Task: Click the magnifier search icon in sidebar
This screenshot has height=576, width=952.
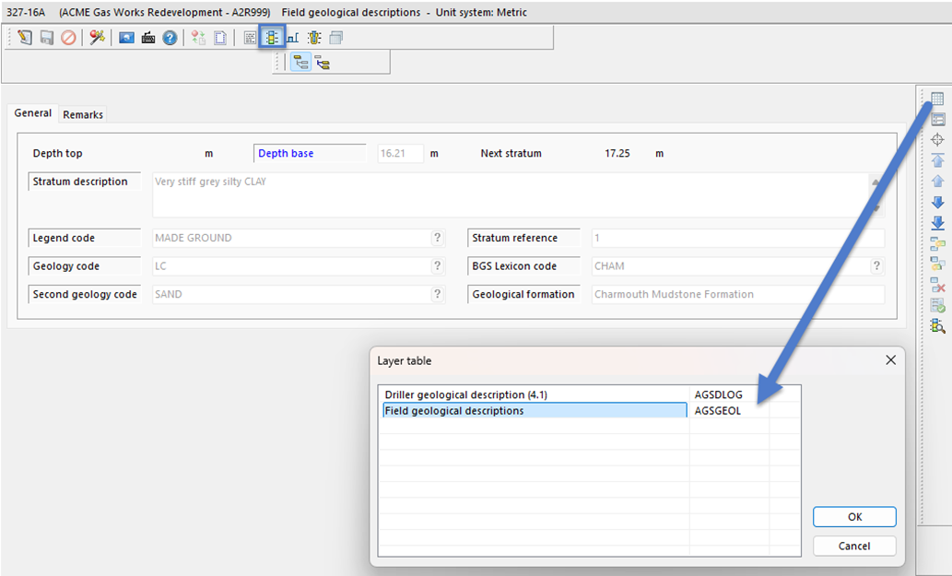Action: click(937, 326)
